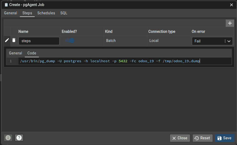
Task: Click the 'Create - pgAgent Job' title
Action: [27, 5]
